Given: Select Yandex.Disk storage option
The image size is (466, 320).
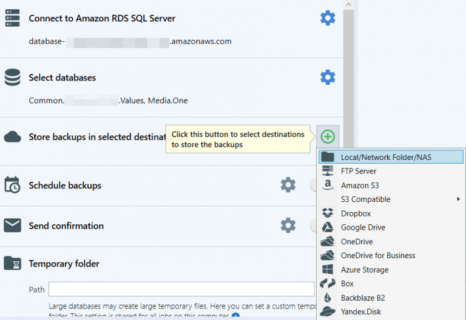Looking at the screenshot, I should (361, 312).
